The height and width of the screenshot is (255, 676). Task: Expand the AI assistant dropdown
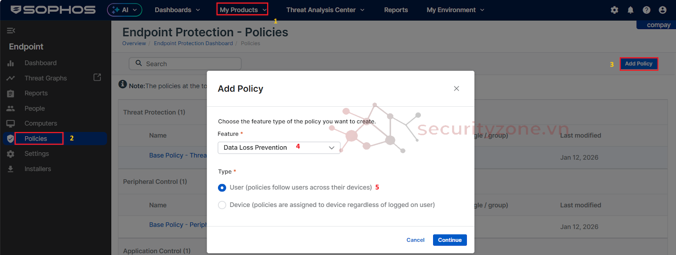(125, 10)
